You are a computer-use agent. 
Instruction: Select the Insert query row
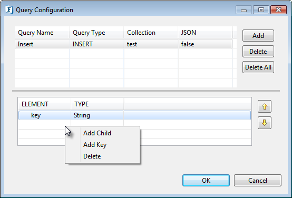(x=123, y=44)
